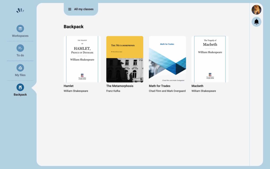Select the To do sidebar icon
Viewport: 270px width, 169px height.
20,48
